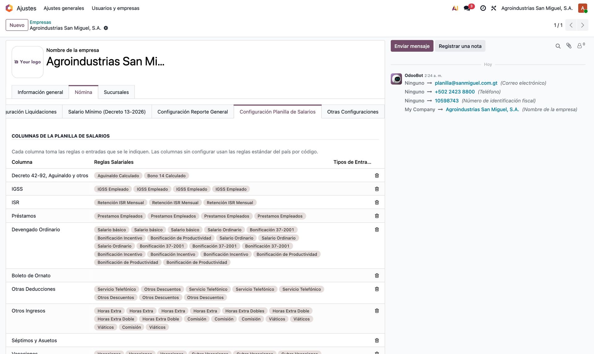The height and width of the screenshot is (354, 594).
Task: Click the 10598743 fiscal ID value
Action: point(447,101)
